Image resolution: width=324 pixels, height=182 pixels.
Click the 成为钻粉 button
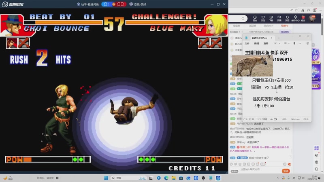(285, 32)
